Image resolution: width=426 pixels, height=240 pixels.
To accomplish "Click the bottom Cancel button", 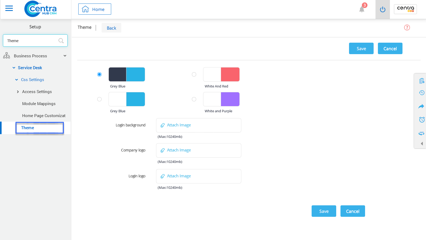I will (353, 211).
